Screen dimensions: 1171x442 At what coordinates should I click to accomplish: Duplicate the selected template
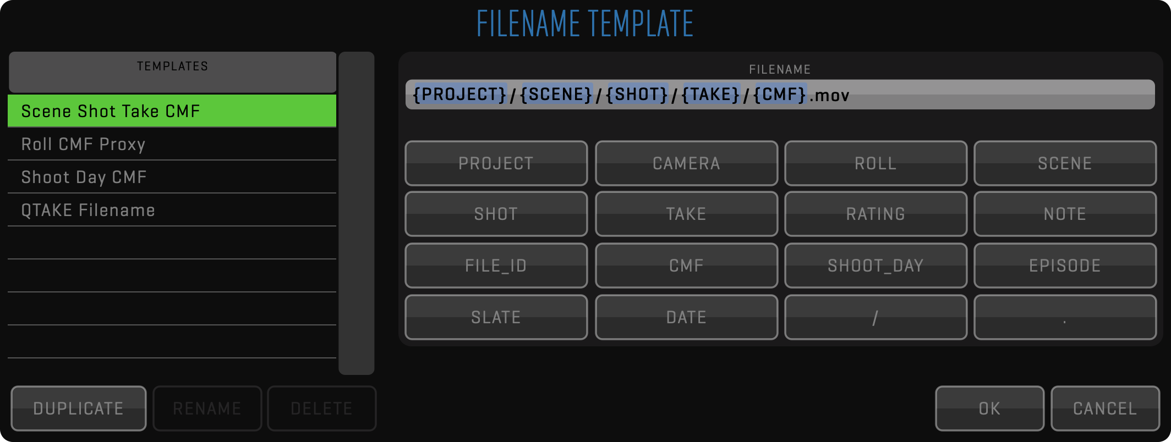tap(78, 408)
